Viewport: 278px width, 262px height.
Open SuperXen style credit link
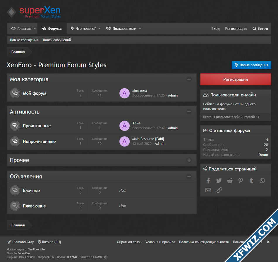pos(24,253)
